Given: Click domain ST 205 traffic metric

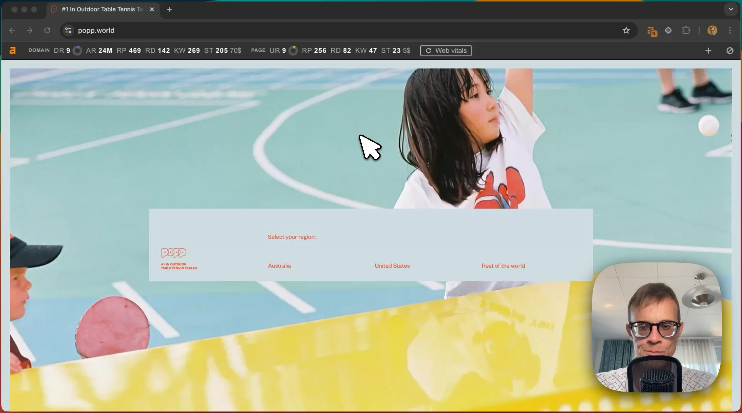Looking at the screenshot, I should click(x=223, y=50).
